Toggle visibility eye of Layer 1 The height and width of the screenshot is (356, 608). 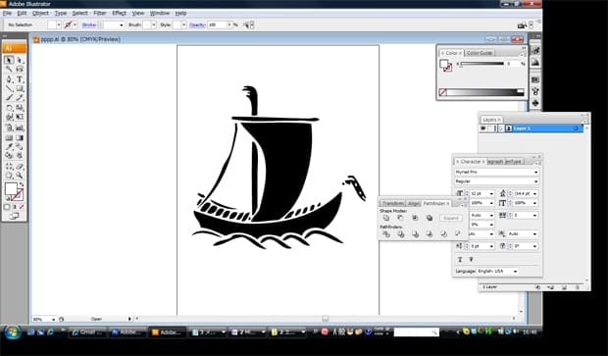483,128
